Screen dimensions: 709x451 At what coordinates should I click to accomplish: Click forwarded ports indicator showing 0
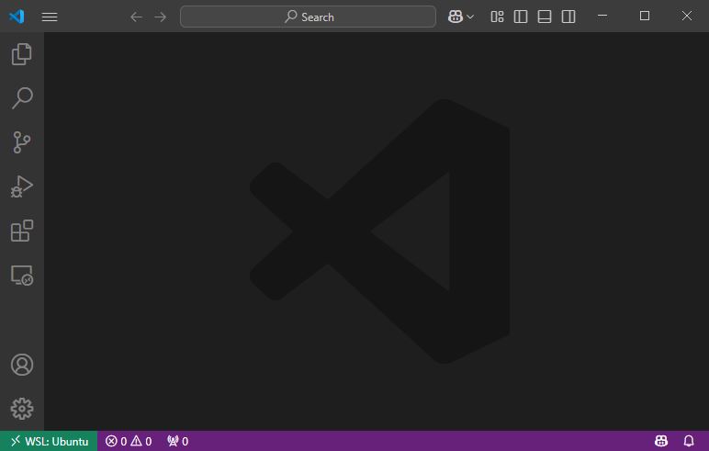[x=177, y=441]
